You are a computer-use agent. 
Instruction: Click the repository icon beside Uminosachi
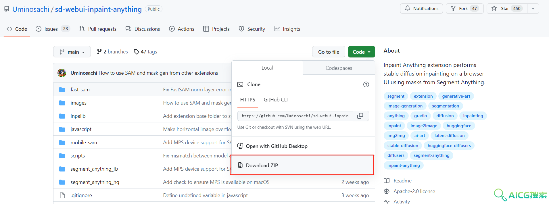point(7,9)
